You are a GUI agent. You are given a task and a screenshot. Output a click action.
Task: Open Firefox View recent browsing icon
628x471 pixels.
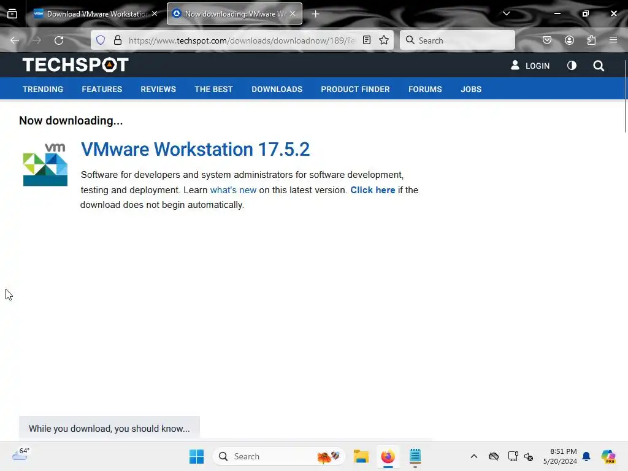pos(12,13)
